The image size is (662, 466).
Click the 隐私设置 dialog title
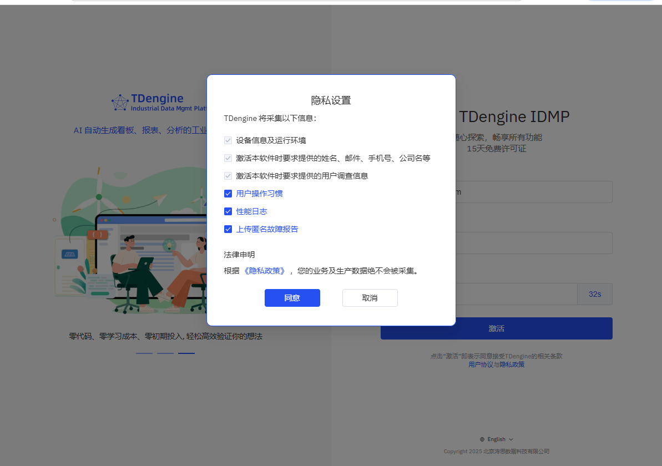(x=331, y=100)
